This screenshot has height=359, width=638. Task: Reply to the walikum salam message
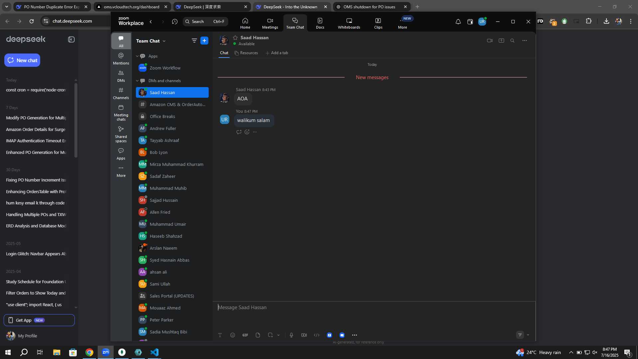coord(239,132)
